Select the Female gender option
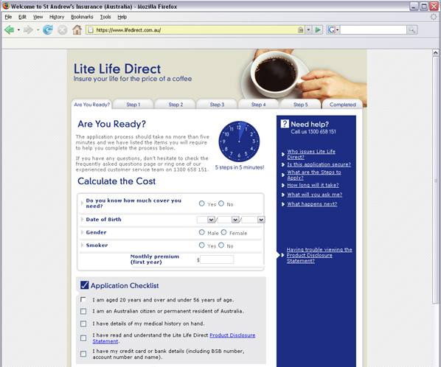 click(x=223, y=232)
